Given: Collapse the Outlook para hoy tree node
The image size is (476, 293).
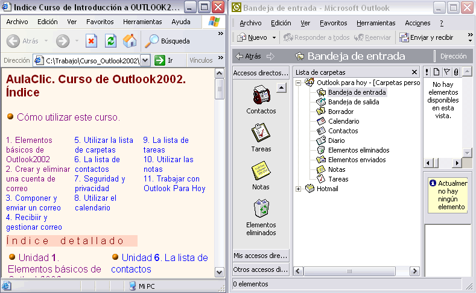Looking at the screenshot, I should click(299, 83).
